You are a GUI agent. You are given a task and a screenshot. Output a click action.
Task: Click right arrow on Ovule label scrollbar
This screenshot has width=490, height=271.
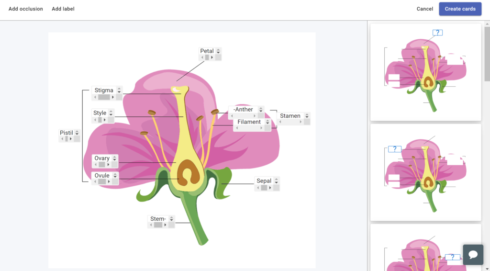pyautogui.click(x=109, y=181)
